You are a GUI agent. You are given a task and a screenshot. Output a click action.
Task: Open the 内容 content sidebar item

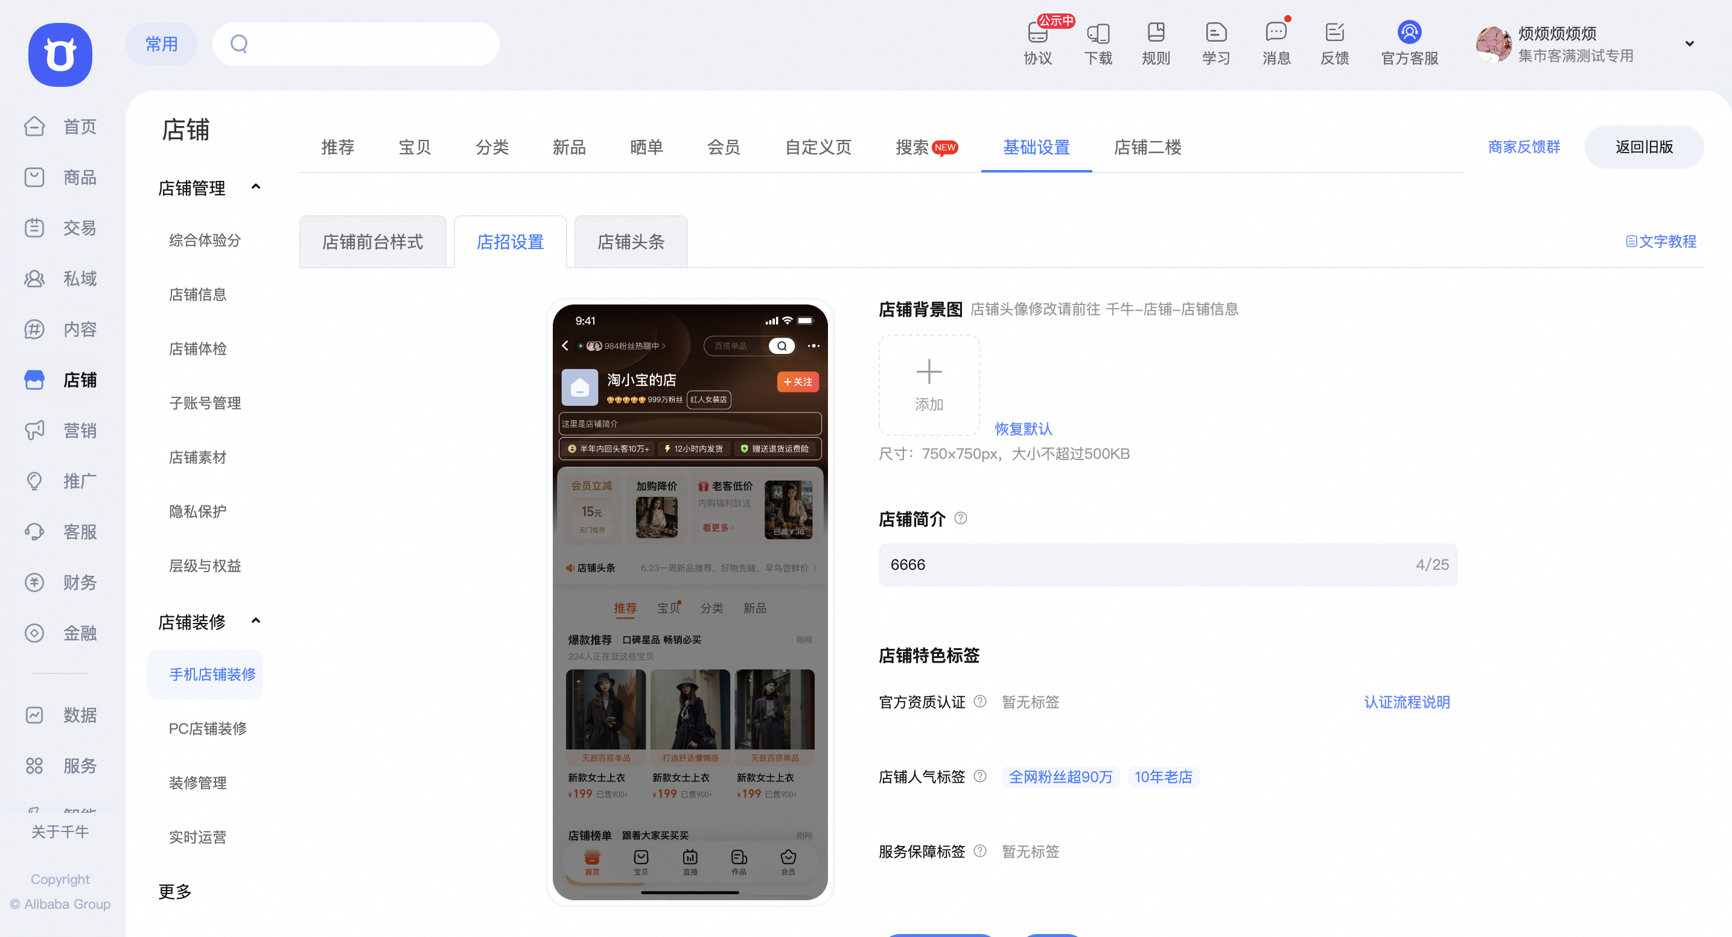coord(60,329)
